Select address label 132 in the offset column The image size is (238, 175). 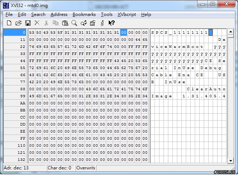click(15, 159)
